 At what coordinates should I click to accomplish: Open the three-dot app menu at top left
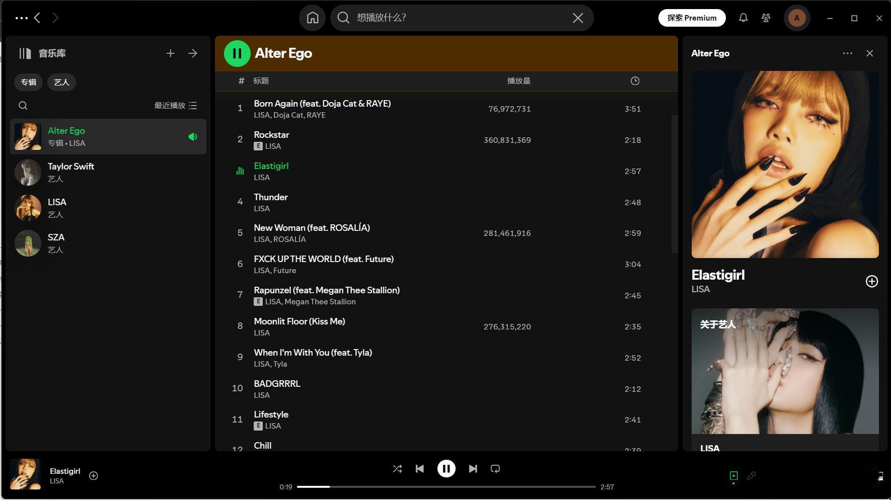tap(22, 18)
